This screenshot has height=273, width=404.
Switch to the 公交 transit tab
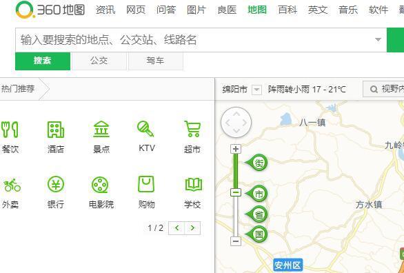coord(99,61)
